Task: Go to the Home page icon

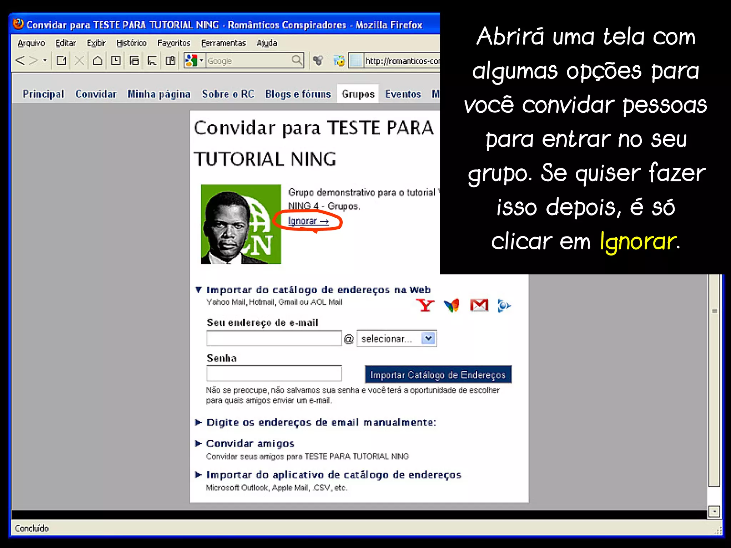Action: (x=97, y=60)
